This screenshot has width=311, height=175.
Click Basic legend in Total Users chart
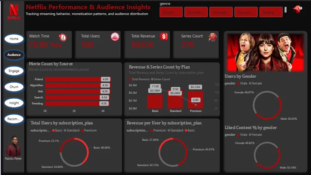point(57,130)
